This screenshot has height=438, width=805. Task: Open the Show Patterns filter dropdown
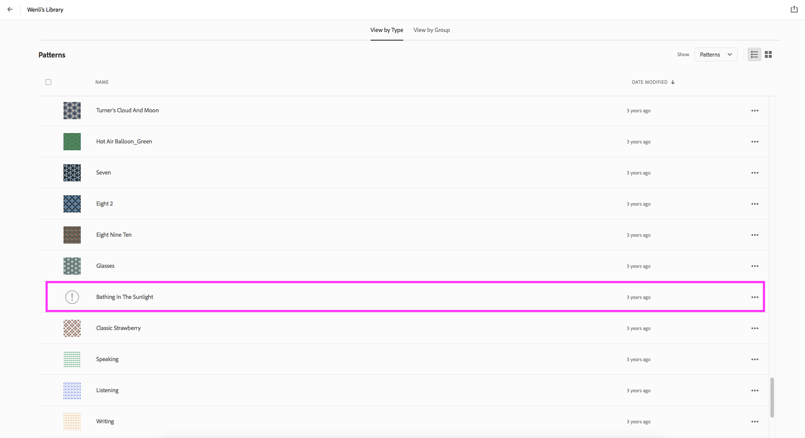[x=716, y=54]
